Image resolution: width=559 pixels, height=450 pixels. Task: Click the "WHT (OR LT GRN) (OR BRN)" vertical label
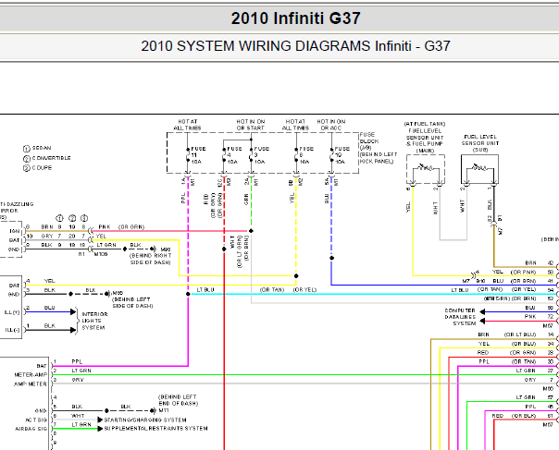239,251
